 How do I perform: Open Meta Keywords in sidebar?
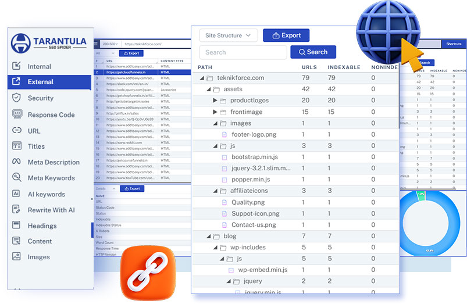coord(51,178)
